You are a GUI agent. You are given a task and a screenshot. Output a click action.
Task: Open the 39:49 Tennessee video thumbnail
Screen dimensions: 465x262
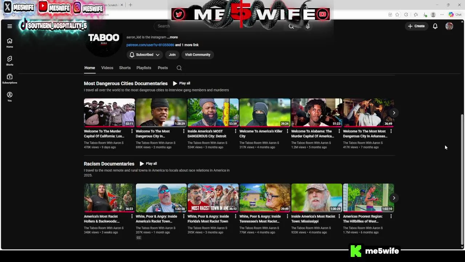pos(265,198)
